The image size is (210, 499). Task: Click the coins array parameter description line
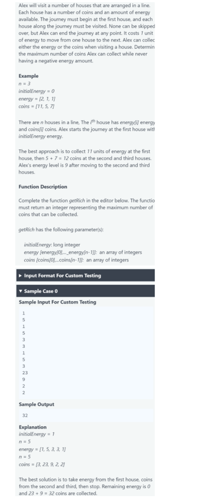pyautogui.click(x=76, y=260)
